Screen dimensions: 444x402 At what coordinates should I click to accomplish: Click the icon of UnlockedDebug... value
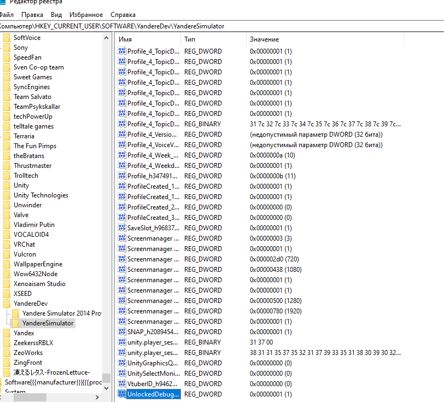click(x=122, y=394)
